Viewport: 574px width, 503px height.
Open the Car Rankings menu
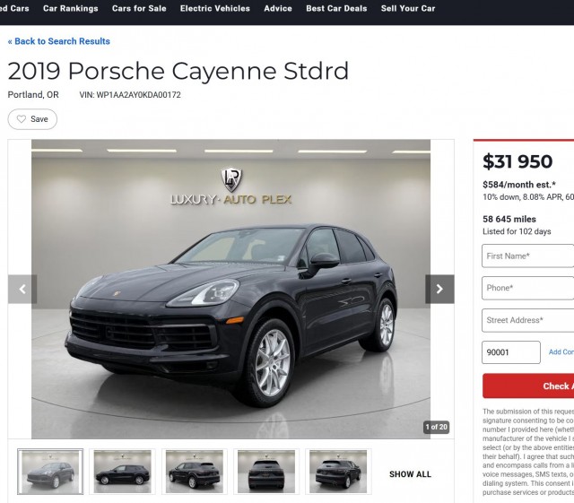(71, 8)
